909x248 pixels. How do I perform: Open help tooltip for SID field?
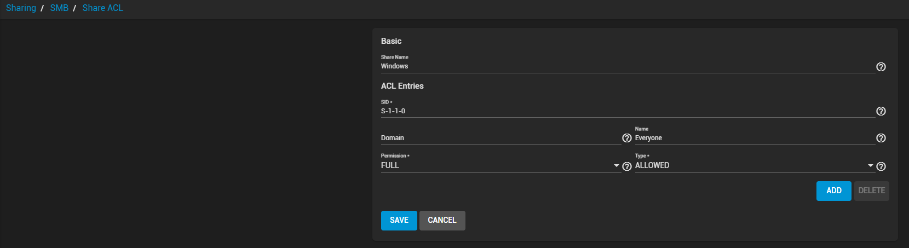click(x=881, y=111)
